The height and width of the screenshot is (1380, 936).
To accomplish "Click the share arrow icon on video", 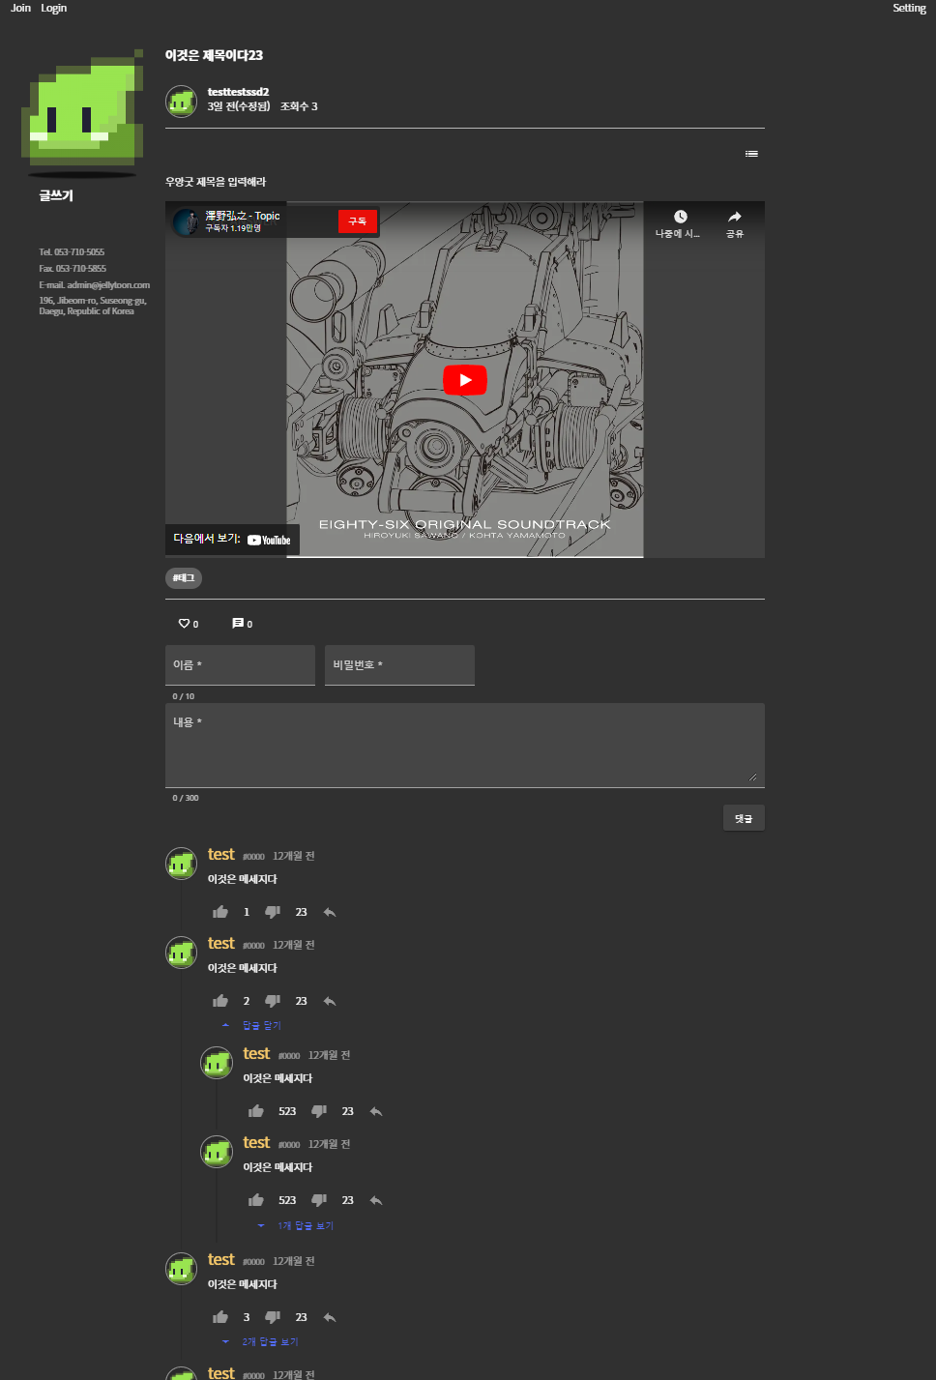I will (x=735, y=217).
